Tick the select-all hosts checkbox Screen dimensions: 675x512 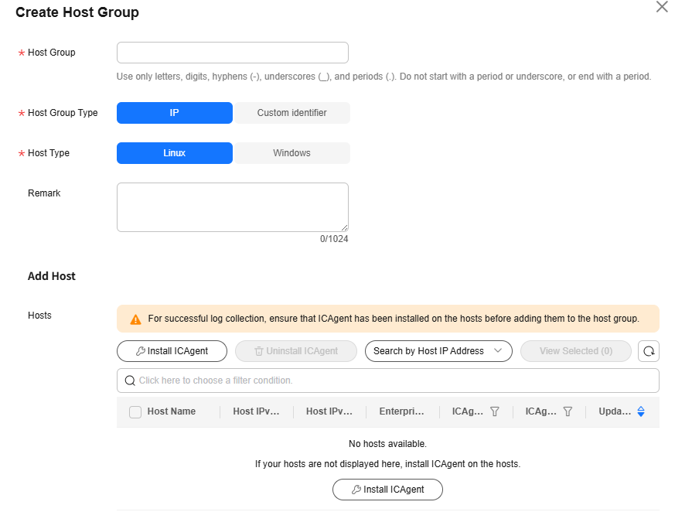(135, 411)
